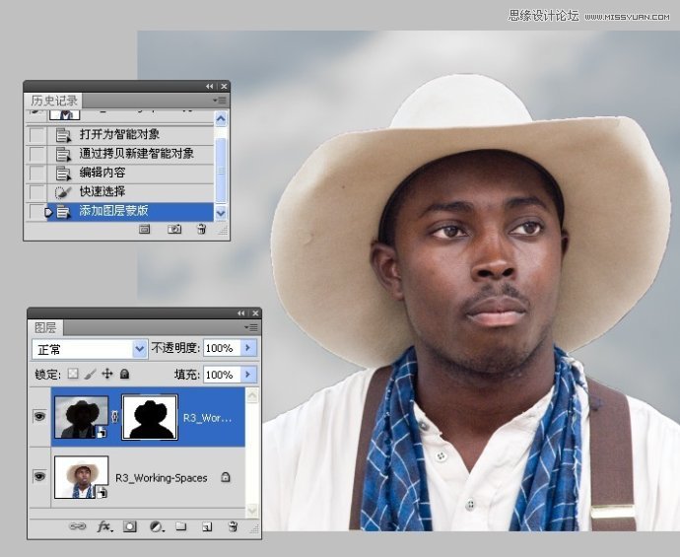The height and width of the screenshot is (557, 680).
Task: Select history state 快速选择
Action: (x=130, y=191)
